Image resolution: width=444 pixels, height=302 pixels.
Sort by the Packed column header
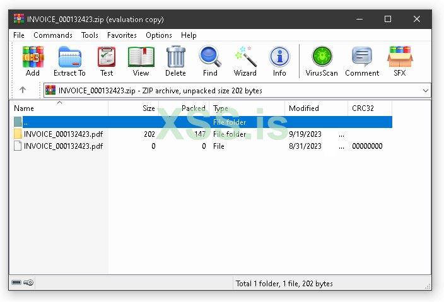tap(184, 108)
